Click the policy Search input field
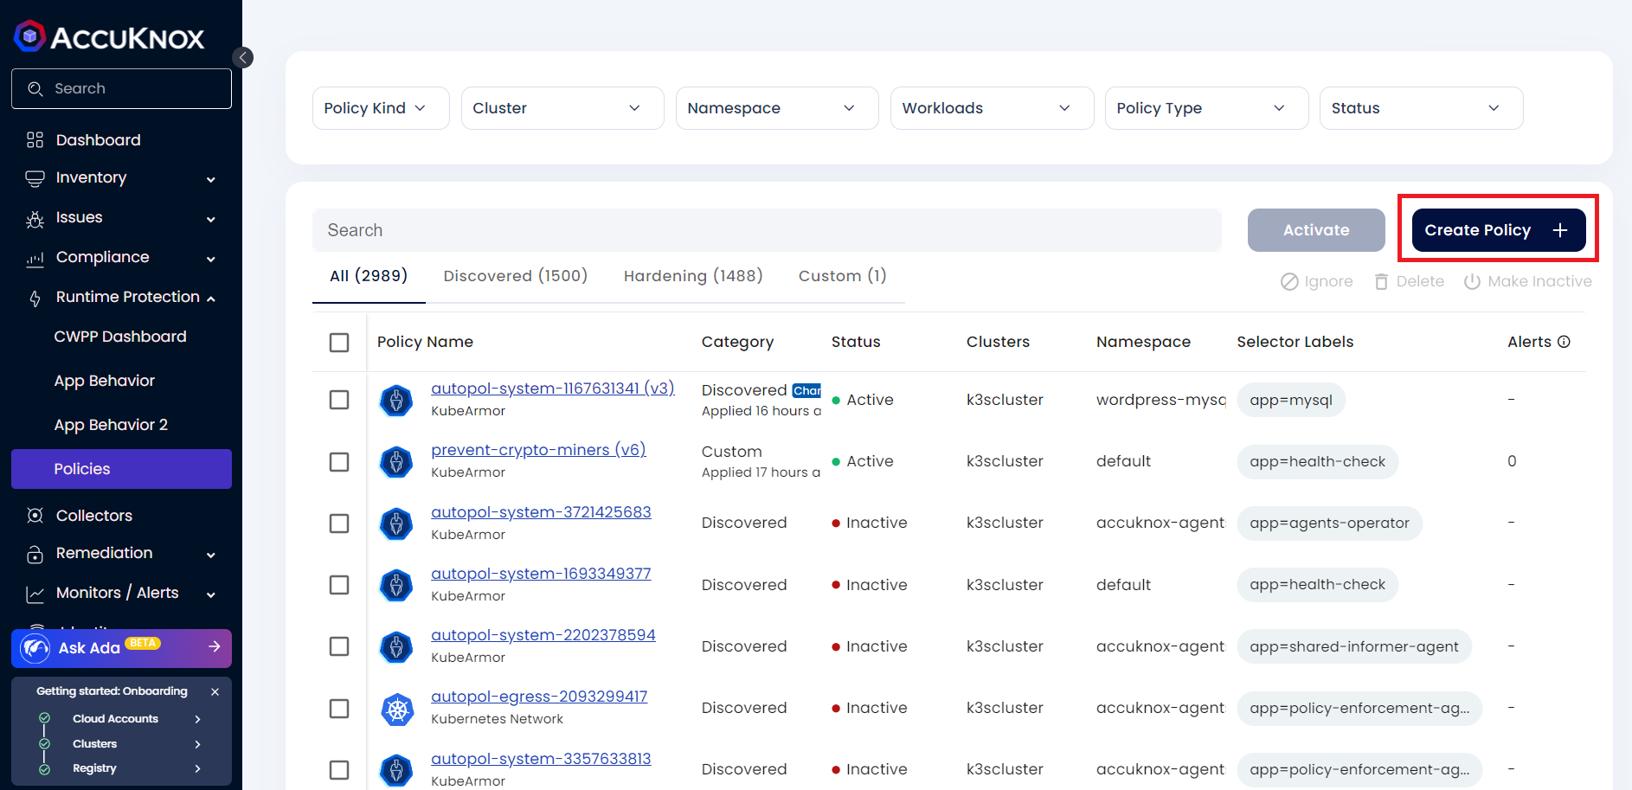 tap(766, 230)
